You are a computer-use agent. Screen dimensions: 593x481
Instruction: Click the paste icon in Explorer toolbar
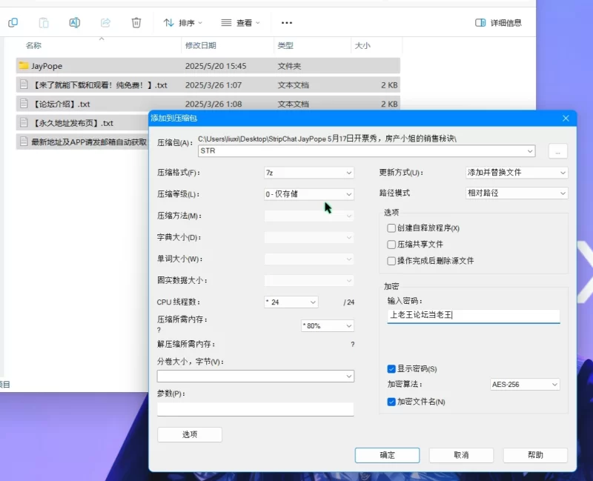click(x=44, y=23)
